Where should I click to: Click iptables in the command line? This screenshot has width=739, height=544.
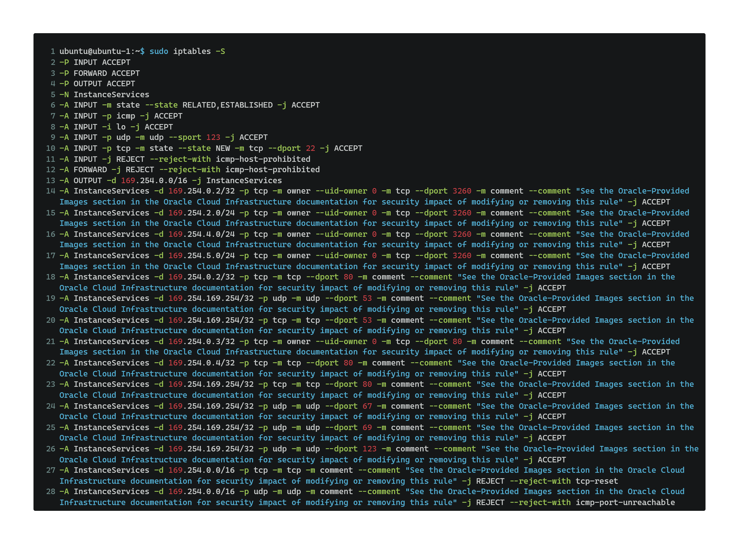click(x=192, y=51)
